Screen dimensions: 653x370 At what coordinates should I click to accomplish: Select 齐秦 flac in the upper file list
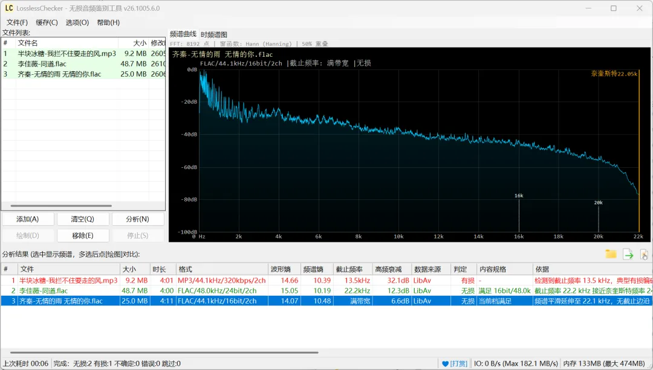(83, 74)
